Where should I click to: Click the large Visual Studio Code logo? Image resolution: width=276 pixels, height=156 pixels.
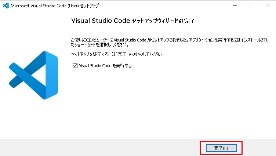coord(33,75)
